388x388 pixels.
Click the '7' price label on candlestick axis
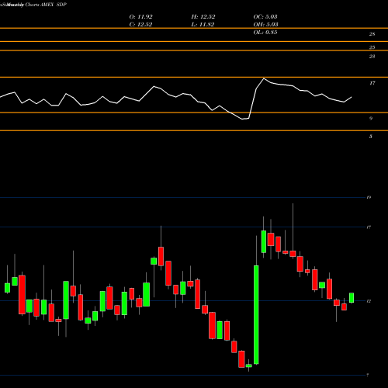[x=368, y=375]
